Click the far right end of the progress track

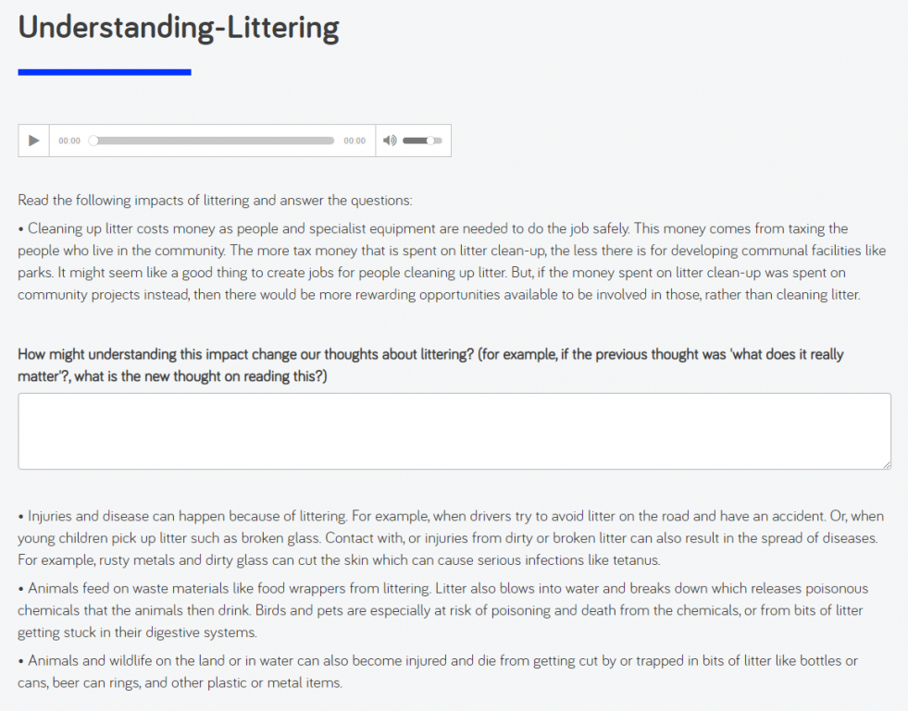(x=333, y=141)
